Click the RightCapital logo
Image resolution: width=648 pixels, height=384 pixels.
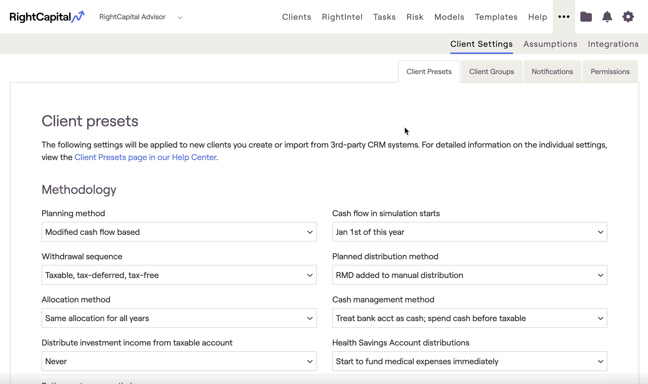coord(47,17)
